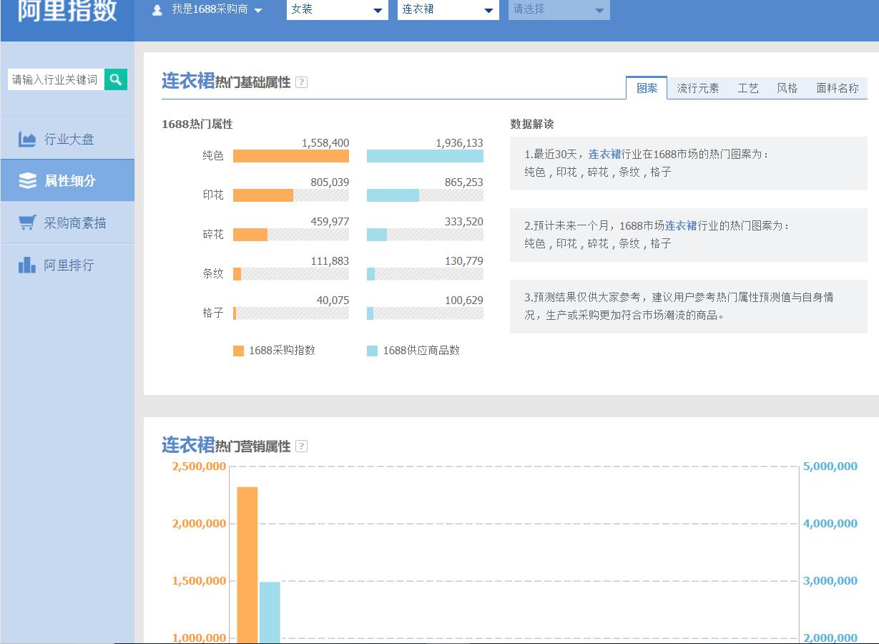879x644 pixels.
Task: Click the 采购商素描 shopping cart icon
Action: pos(26,222)
